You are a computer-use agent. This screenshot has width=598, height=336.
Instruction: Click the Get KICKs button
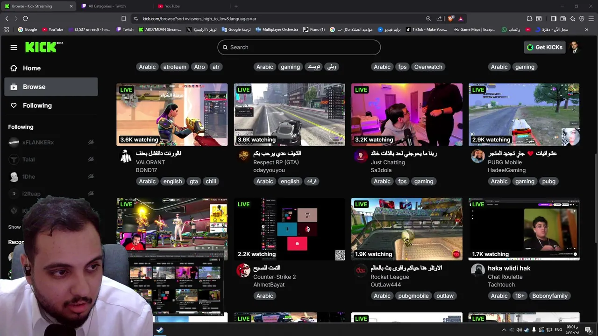tap(545, 47)
